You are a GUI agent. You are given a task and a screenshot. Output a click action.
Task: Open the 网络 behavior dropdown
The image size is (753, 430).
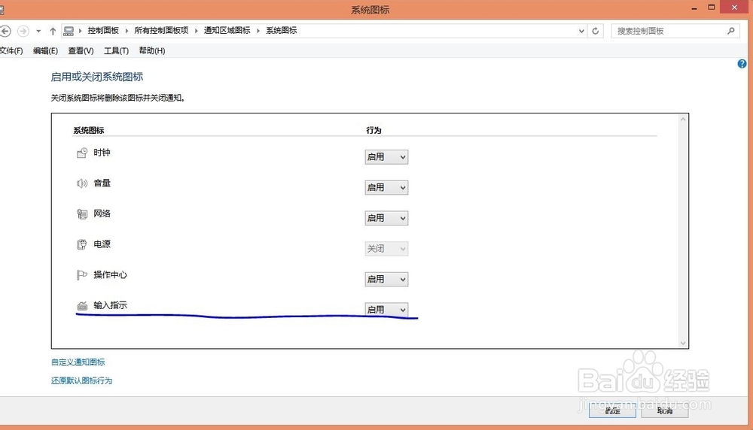point(386,218)
